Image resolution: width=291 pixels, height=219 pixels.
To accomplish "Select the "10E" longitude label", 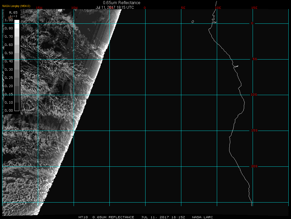I will [218, 8].
